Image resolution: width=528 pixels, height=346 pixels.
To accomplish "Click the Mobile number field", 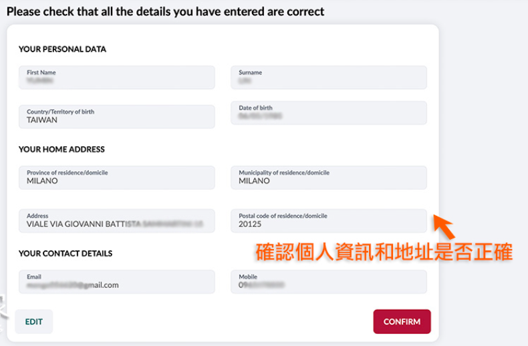I will pyautogui.click(x=328, y=281).
